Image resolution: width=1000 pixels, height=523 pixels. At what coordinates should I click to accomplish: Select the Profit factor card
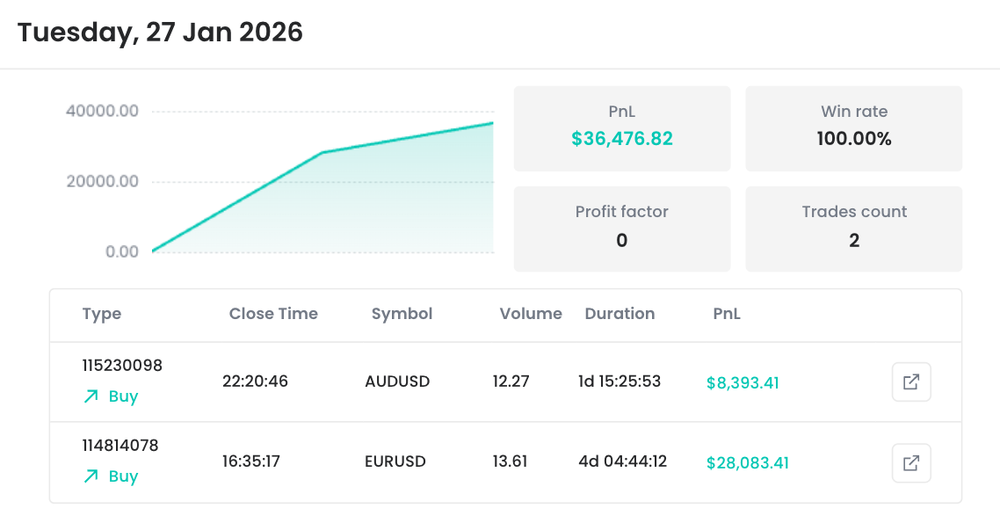coord(621,229)
